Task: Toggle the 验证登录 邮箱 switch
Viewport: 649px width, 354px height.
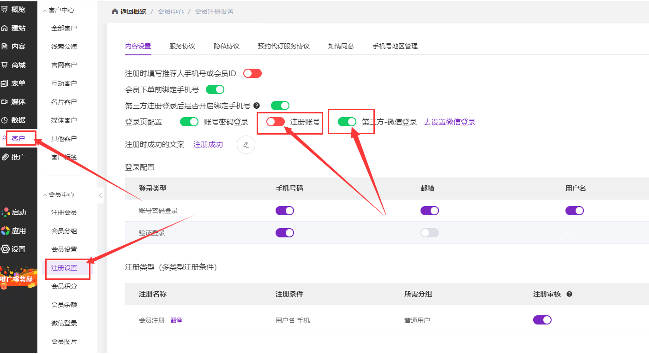Action: tap(429, 233)
